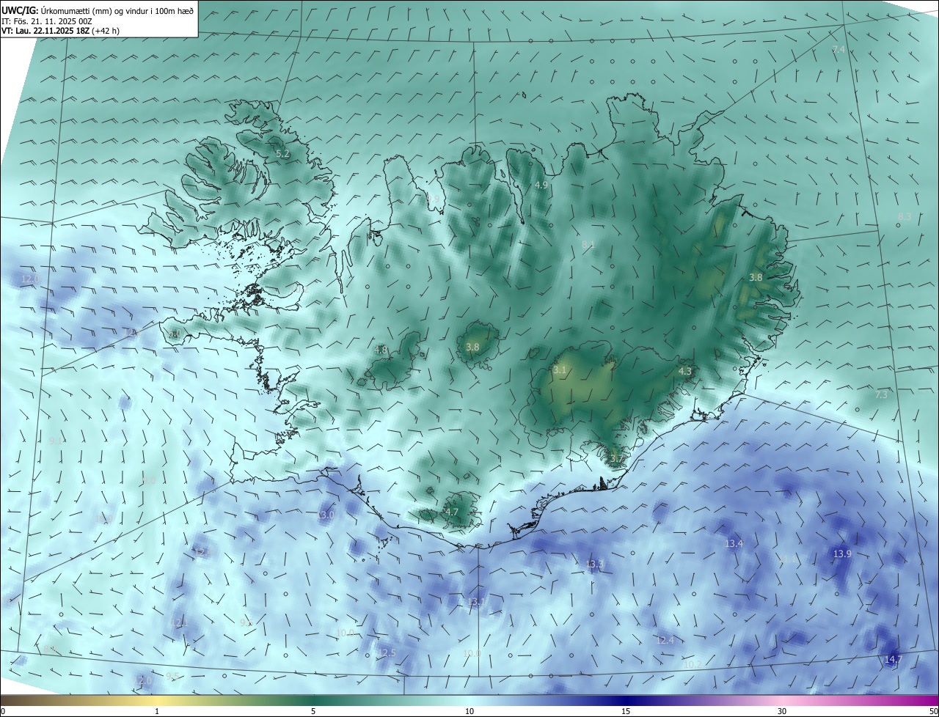Viewport: 939px width, 717px height.
Task: Click the 9.1 value west of Iceland
Action: coord(55,441)
